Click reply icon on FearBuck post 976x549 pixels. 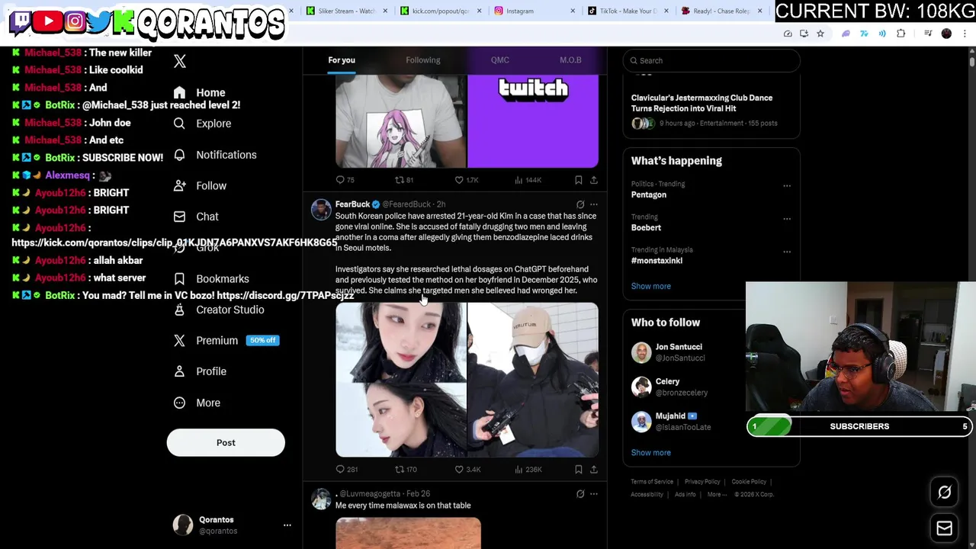tap(341, 470)
